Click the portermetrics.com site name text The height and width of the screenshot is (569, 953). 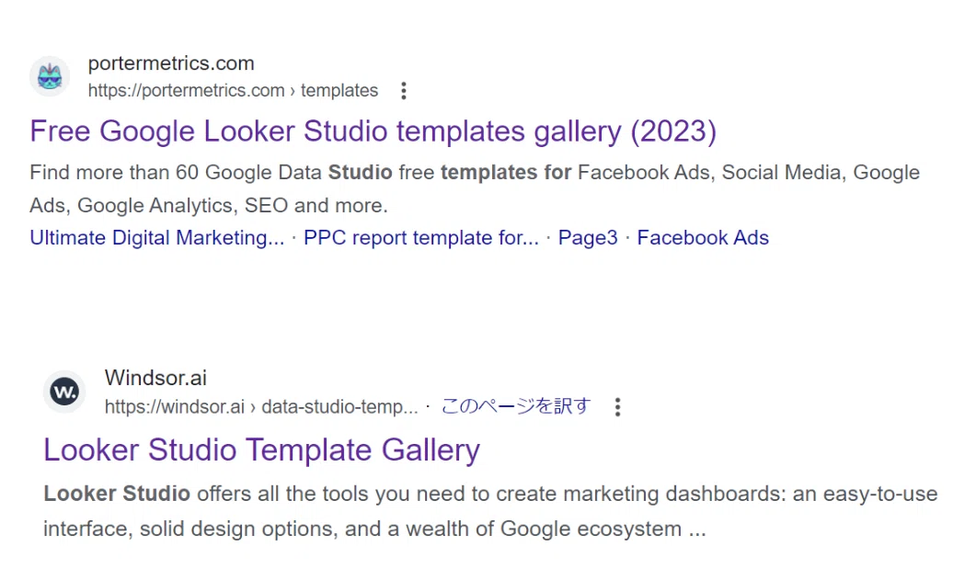[x=171, y=63]
